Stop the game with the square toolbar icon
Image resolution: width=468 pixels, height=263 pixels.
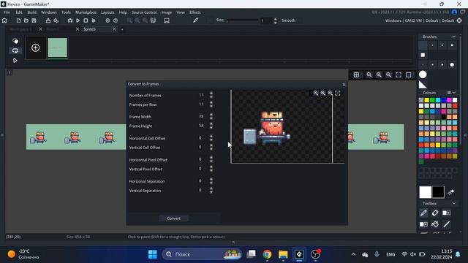click(x=86, y=20)
